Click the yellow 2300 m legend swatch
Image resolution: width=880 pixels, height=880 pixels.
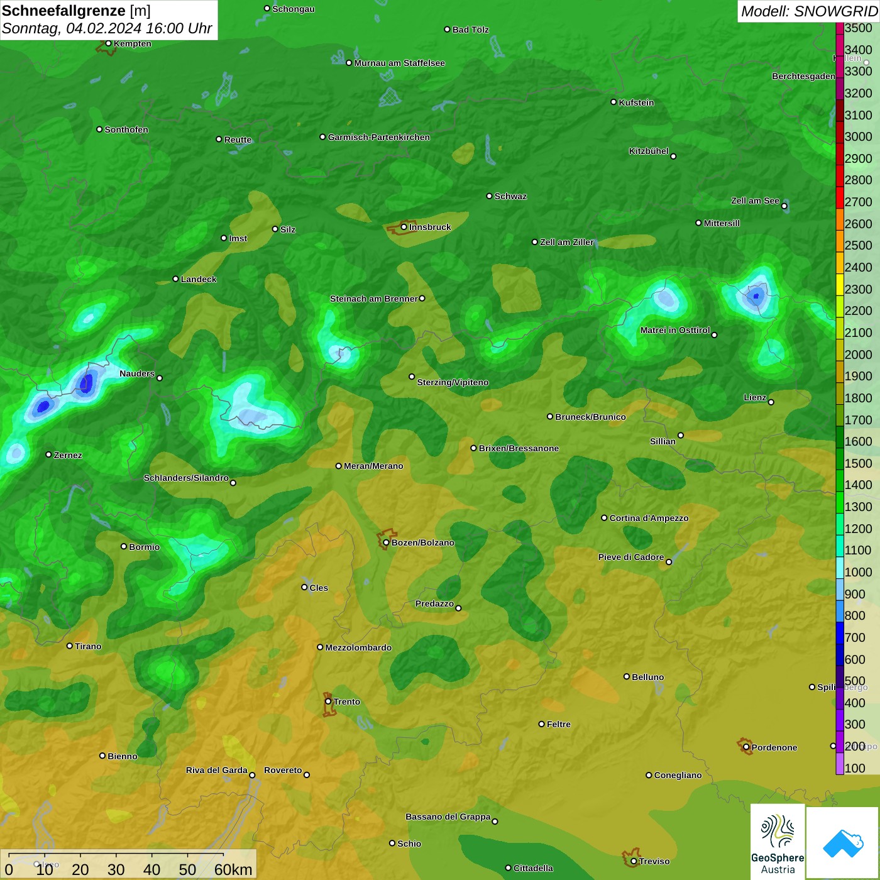click(839, 284)
